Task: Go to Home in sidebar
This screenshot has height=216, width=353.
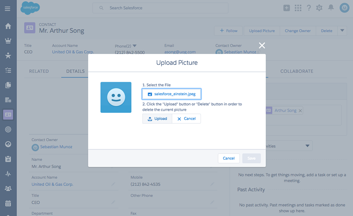Action: pos(8,26)
